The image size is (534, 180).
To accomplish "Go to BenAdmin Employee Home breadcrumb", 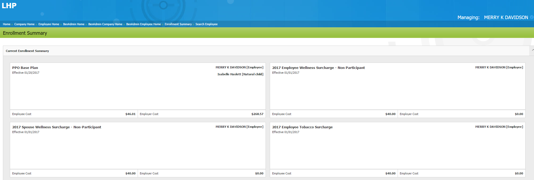I will [144, 24].
